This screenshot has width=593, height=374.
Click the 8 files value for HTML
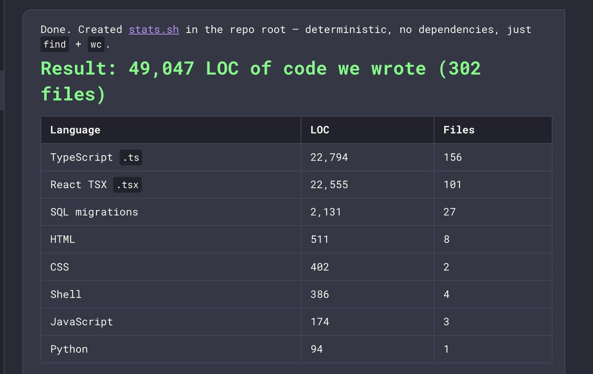tap(447, 240)
